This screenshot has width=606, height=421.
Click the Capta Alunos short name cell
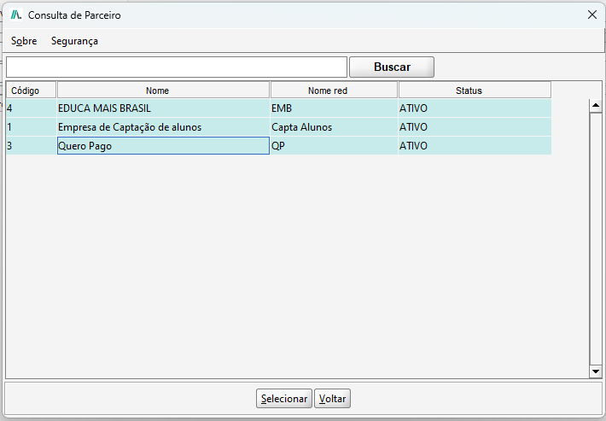334,127
